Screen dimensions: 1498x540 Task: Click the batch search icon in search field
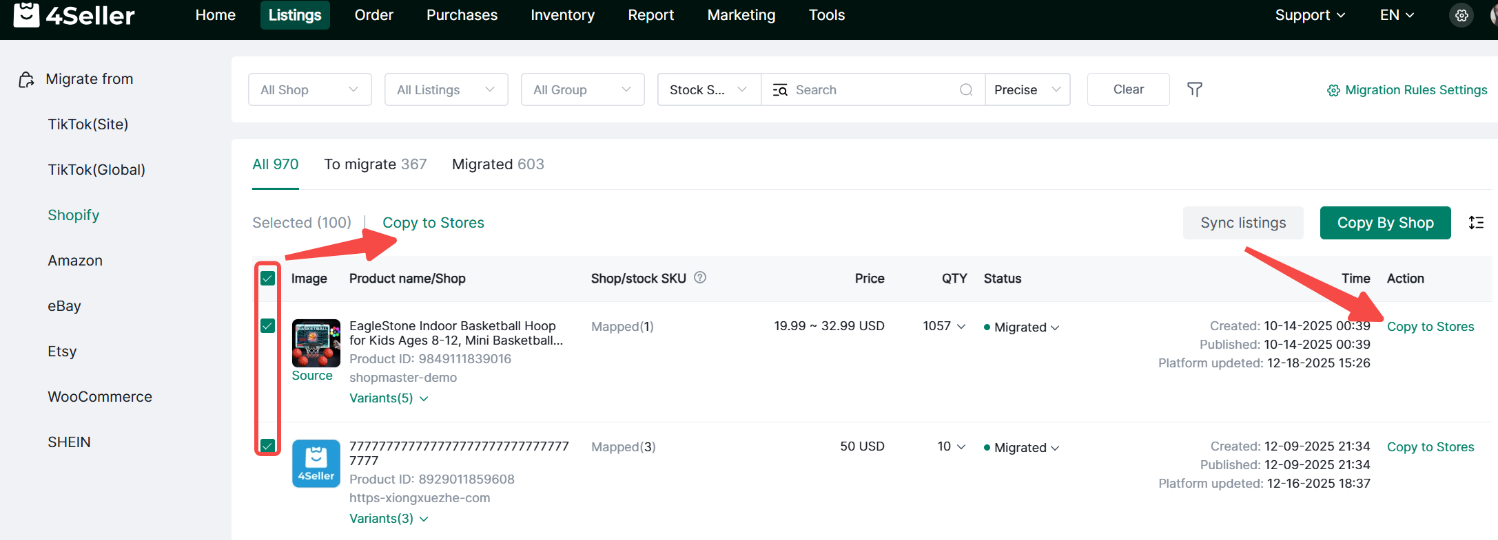(780, 90)
